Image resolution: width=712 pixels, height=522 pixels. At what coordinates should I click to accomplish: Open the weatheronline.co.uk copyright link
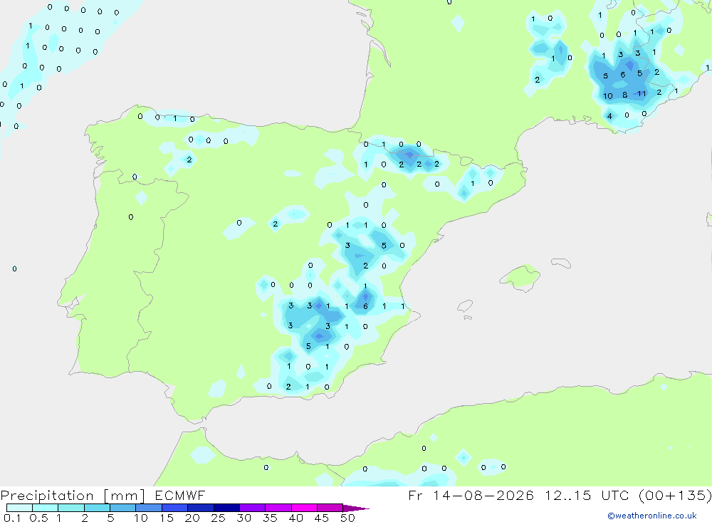[x=652, y=516]
